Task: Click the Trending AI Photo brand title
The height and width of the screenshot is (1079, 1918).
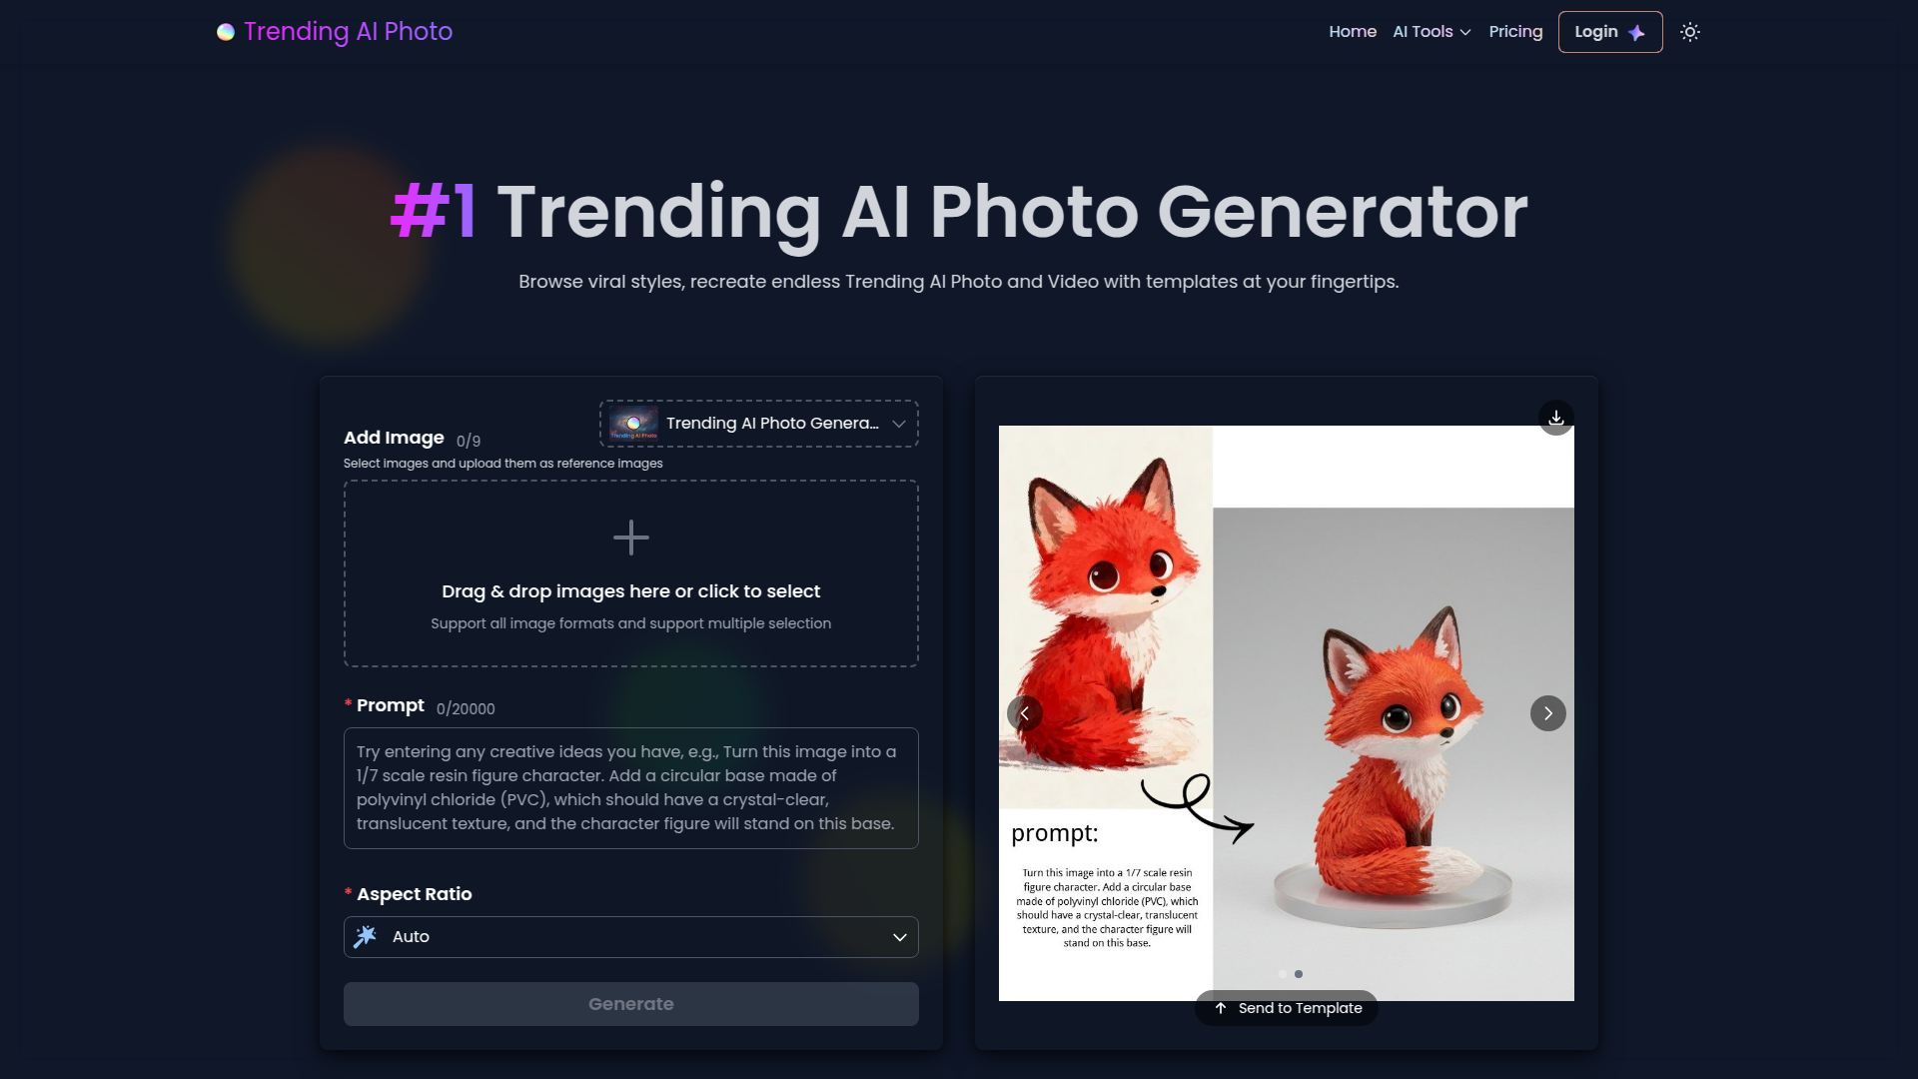Action: coord(348,32)
